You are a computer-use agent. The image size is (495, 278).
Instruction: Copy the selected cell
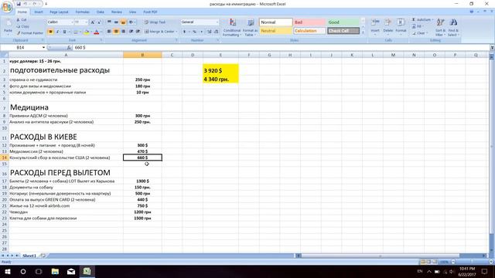(22, 26)
